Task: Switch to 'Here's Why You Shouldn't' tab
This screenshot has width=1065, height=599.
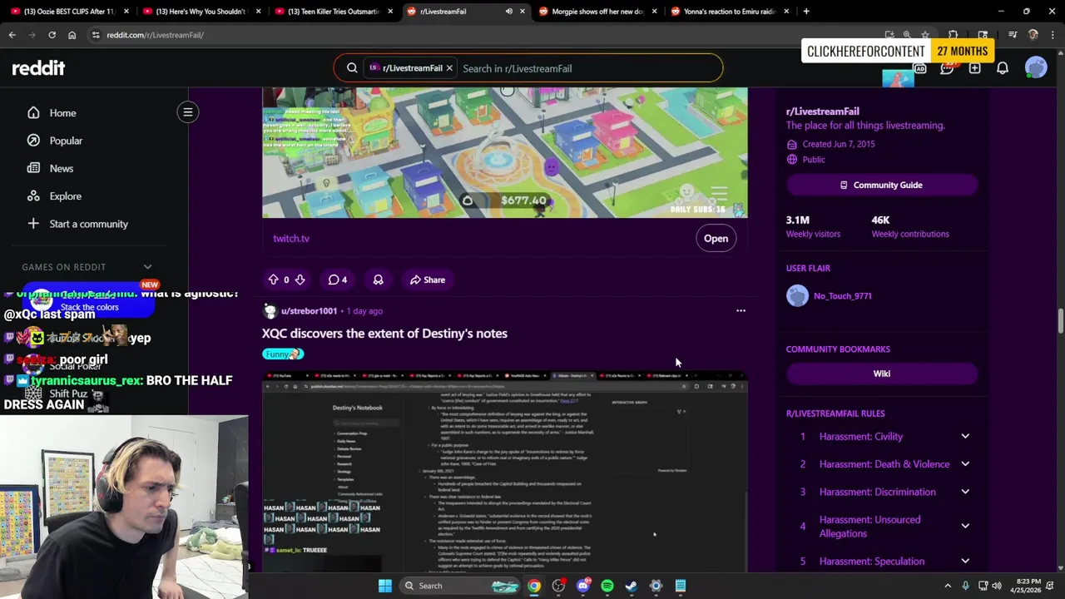Action: tap(201, 12)
